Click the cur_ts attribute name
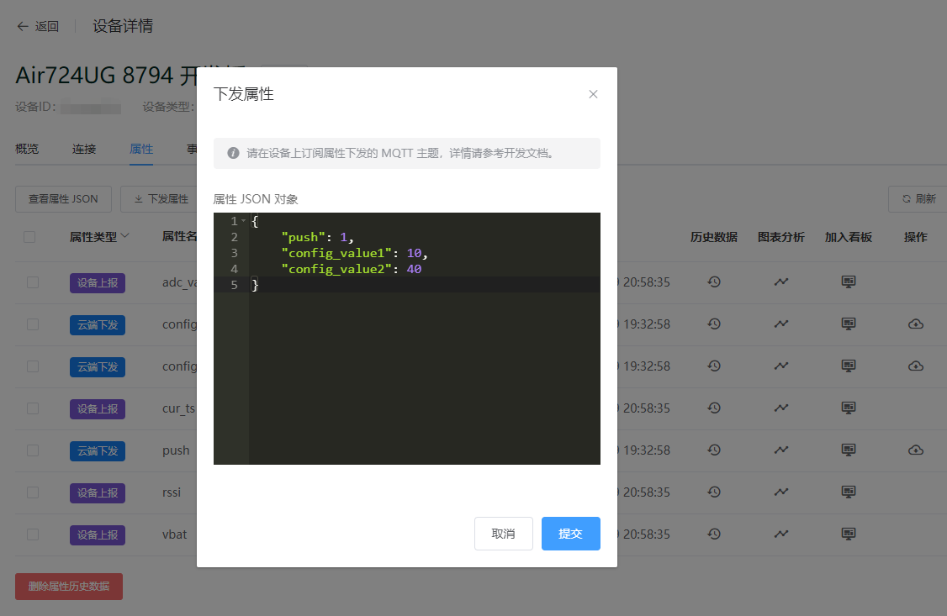947x616 pixels. point(179,408)
